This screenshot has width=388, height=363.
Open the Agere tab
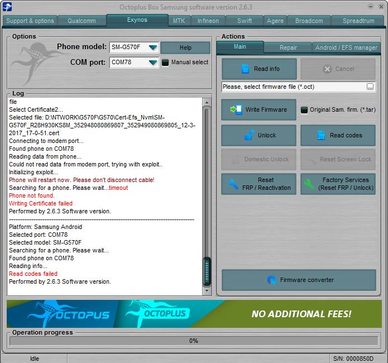tap(275, 21)
